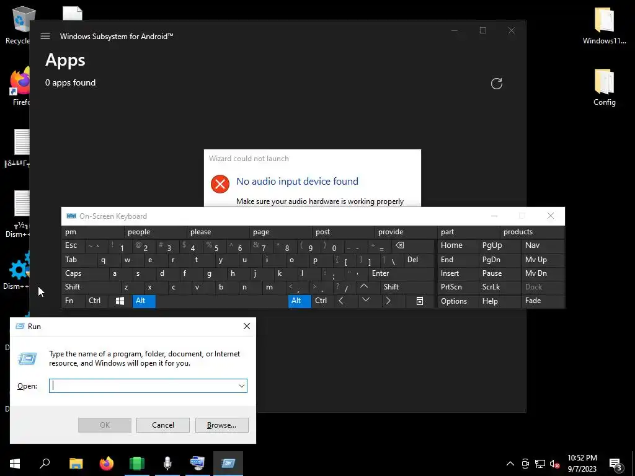
Task: Click the spacebar on On-Screen Keyboard
Action: [x=221, y=301]
